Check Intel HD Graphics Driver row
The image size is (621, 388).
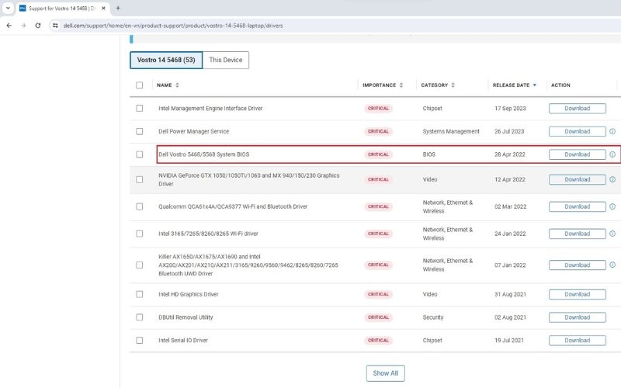140,294
